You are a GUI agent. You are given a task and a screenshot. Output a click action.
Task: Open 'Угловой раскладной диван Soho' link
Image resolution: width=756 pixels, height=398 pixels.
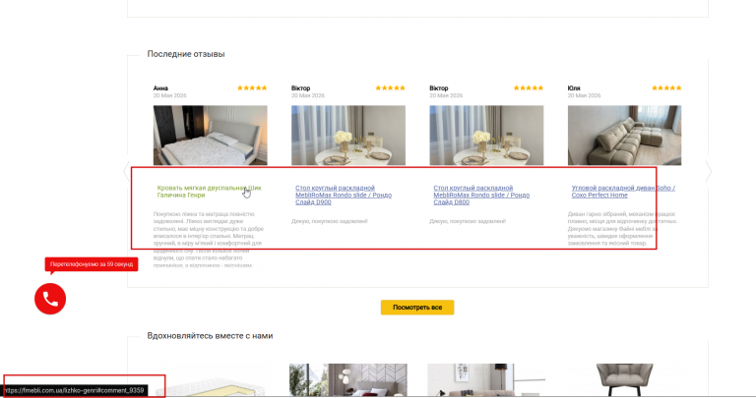[x=623, y=192]
